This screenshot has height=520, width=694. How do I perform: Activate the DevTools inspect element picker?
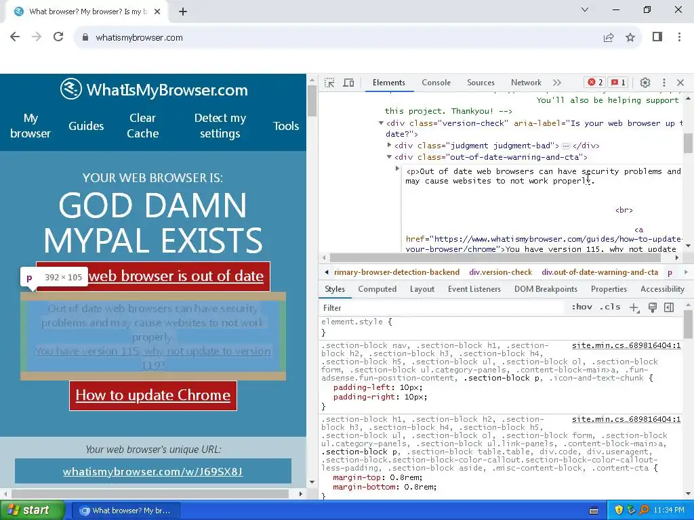coord(329,83)
